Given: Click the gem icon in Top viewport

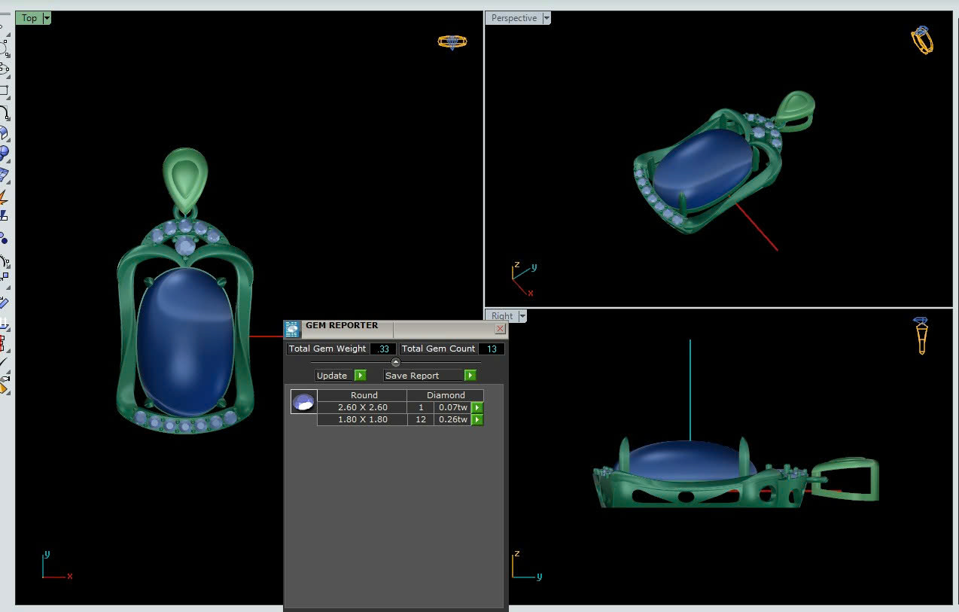Looking at the screenshot, I should coord(452,42).
